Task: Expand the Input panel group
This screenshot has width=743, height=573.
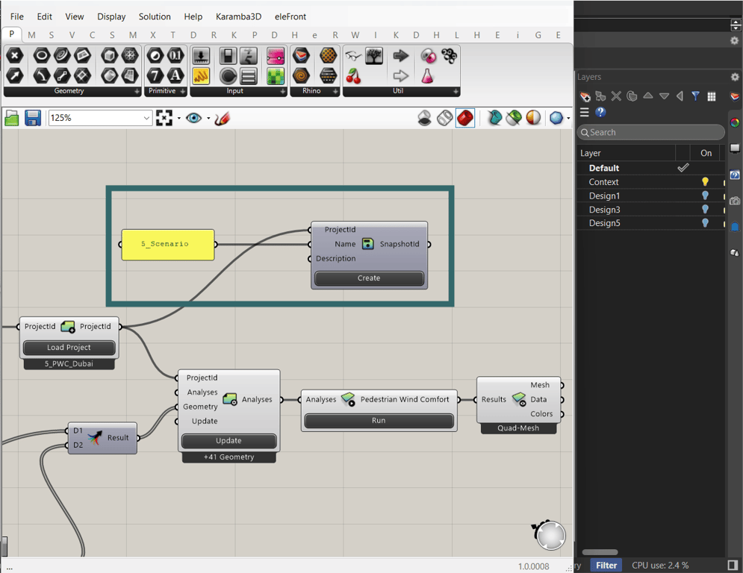Action: coord(282,91)
